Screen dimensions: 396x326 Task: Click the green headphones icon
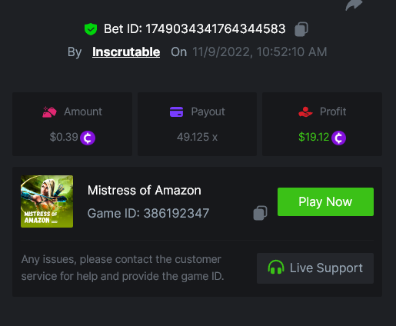(x=276, y=268)
